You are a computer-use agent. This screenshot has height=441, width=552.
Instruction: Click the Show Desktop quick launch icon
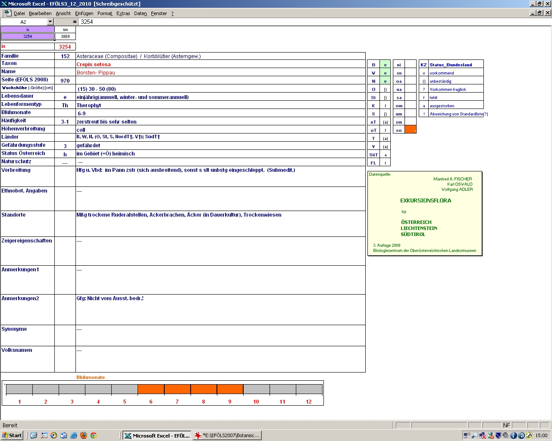(44, 435)
